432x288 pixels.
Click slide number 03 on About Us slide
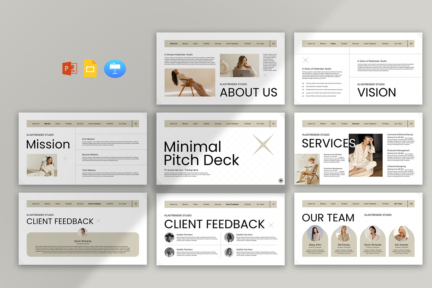(273, 44)
